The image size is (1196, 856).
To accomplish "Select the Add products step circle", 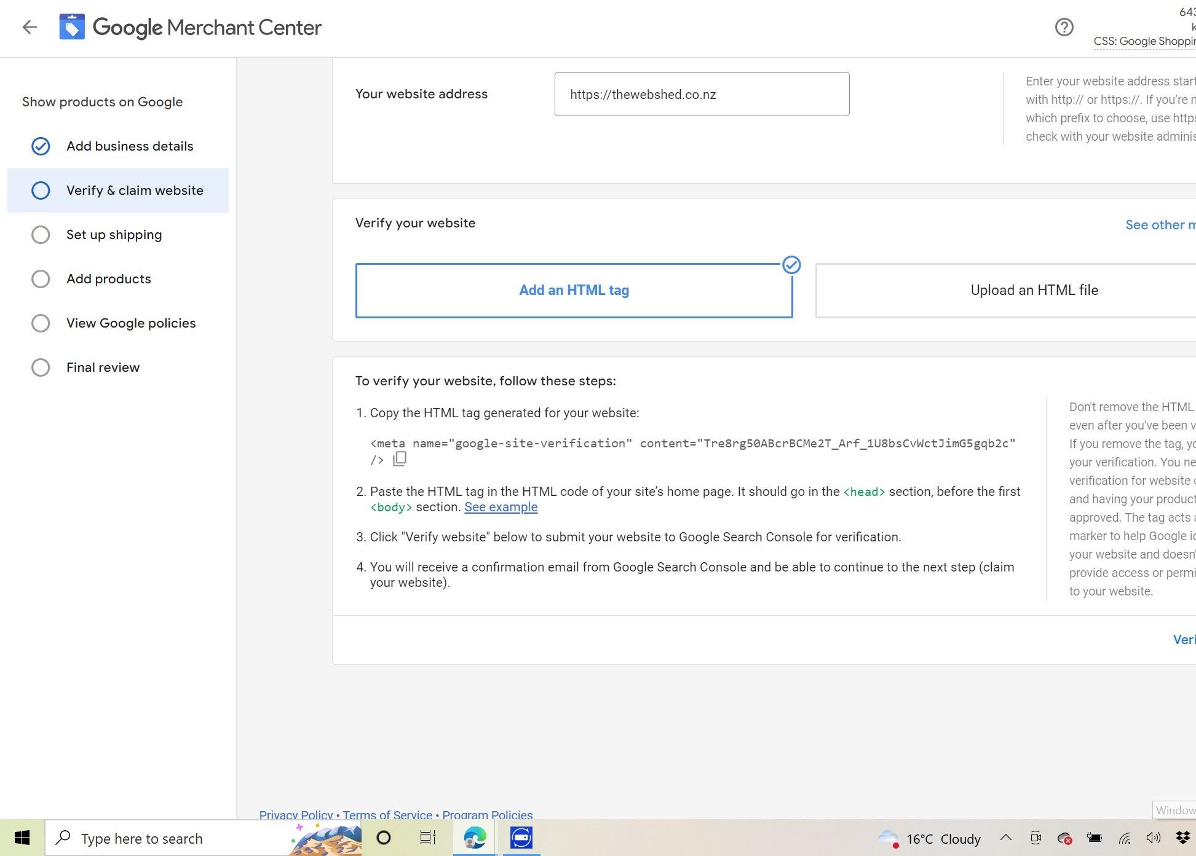I will (41, 279).
